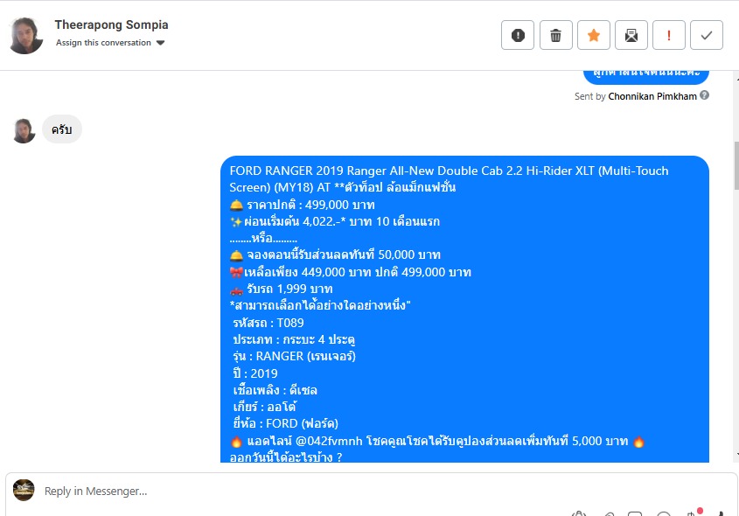Screen dimensions: 739x516
Task: Expand the Assign this conversation dropdown
Action: (x=110, y=42)
